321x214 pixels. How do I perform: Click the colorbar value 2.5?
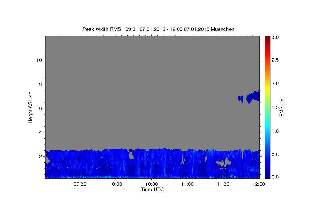[x=276, y=60]
